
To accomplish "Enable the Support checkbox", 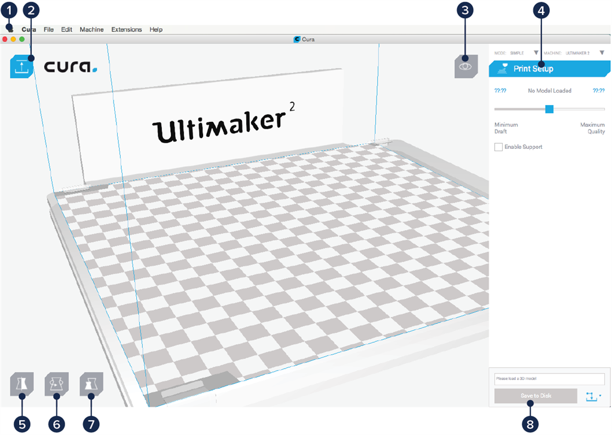I will pos(498,146).
